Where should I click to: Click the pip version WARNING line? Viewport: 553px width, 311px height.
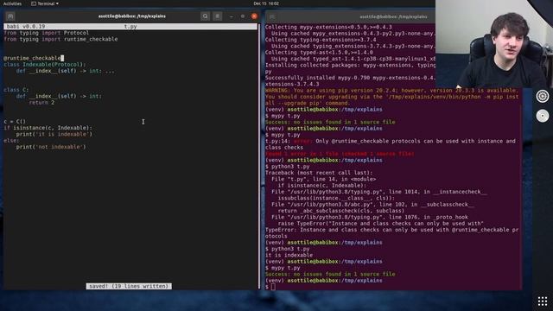pos(391,91)
